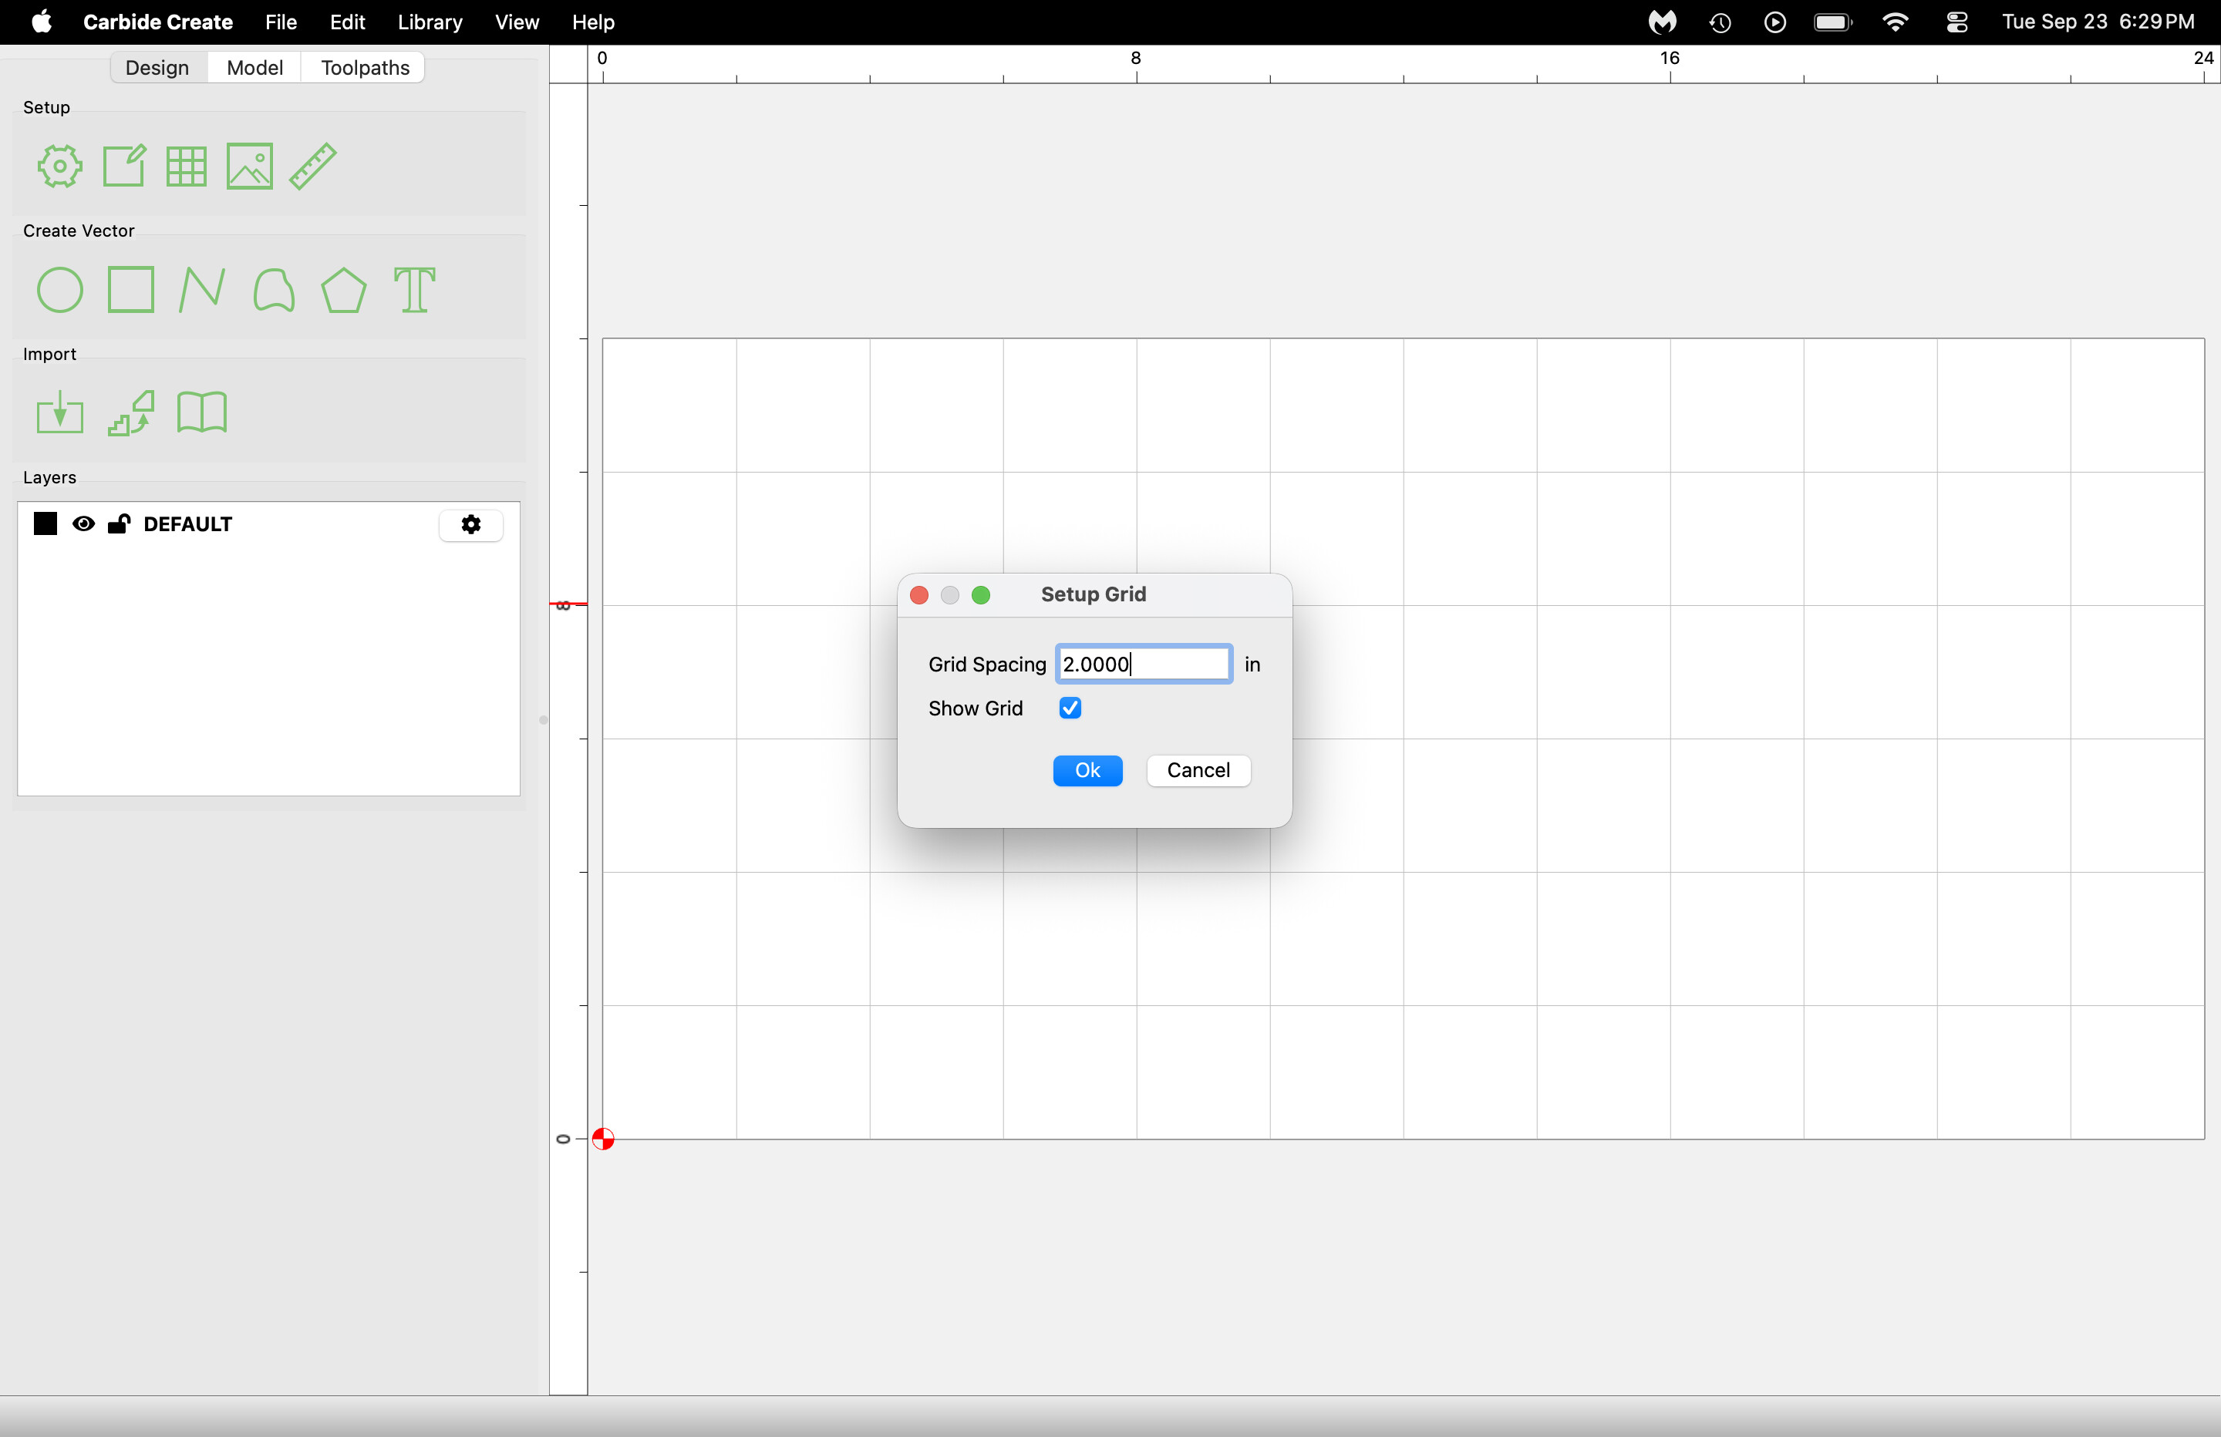Select the Text creation tool
The height and width of the screenshot is (1437, 2221).
(x=414, y=290)
